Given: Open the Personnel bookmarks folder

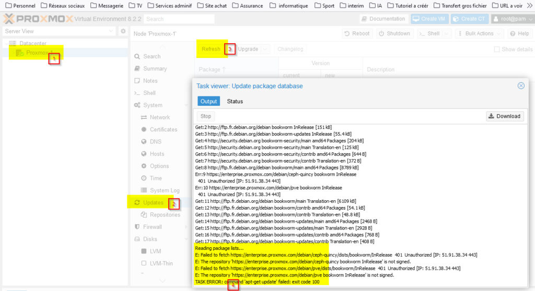Looking at the screenshot, I should pyautogui.click(x=20, y=6).
